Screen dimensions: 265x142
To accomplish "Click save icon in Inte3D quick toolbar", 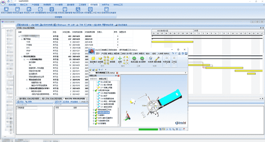I will 93,70.
